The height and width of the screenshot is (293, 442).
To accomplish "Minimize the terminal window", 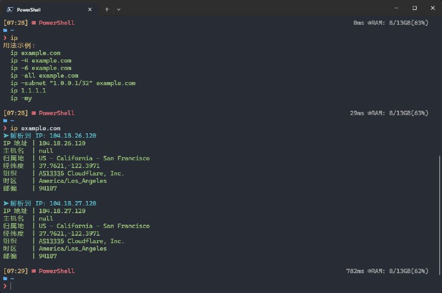I will 396,8.
